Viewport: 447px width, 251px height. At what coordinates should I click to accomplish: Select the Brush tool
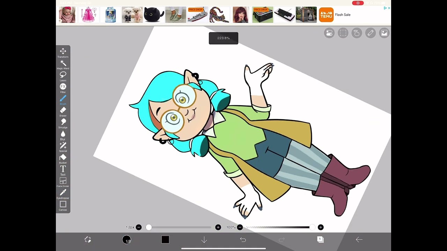point(63,100)
